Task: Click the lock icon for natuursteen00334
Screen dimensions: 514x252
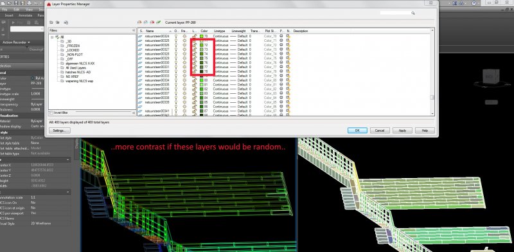Action: [x=194, y=80]
